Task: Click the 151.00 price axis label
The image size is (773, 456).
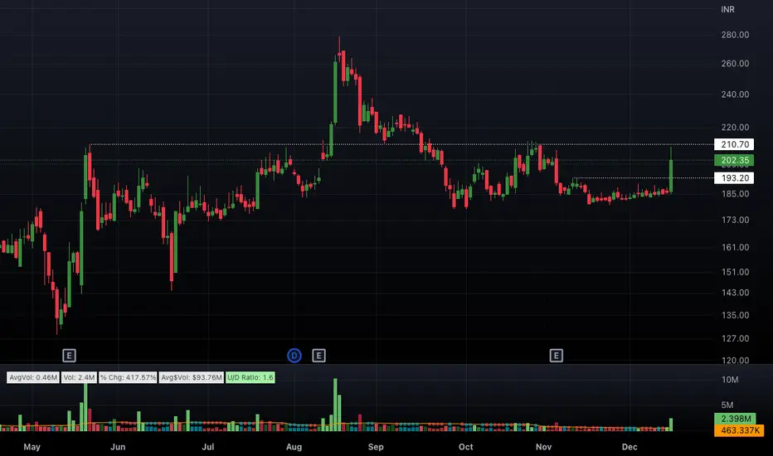Action: [x=735, y=272]
